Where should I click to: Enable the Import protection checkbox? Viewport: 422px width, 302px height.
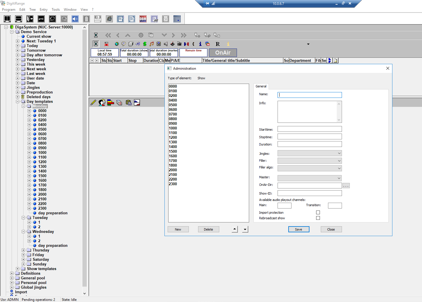tap(318, 213)
